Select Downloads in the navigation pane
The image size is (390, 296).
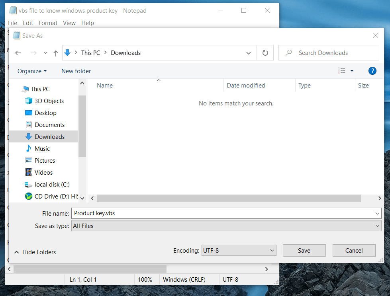tap(43, 136)
